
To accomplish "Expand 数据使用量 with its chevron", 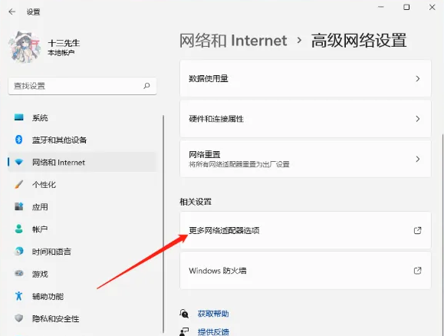I will click(418, 79).
